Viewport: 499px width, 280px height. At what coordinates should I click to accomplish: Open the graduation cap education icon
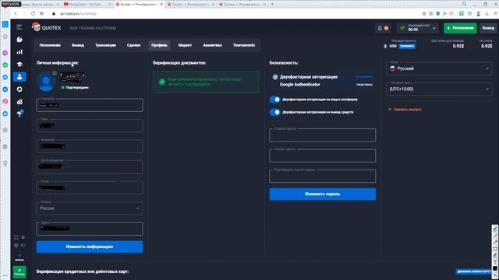tap(19, 64)
